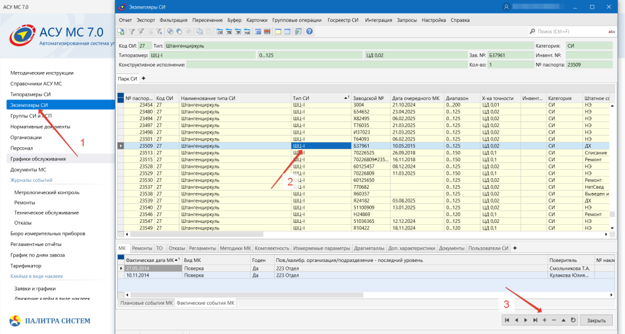Viewport: 625px width, 334px height.
Task: Select the row with passport number 23513
Action: pyautogui.click(x=364, y=153)
